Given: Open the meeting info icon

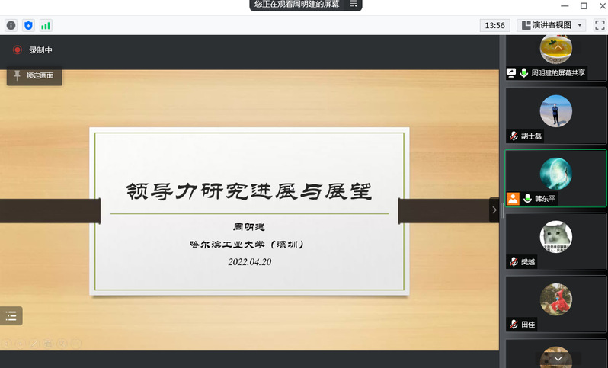Looking at the screenshot, I should pyautogui.click(x=11, y=26).
